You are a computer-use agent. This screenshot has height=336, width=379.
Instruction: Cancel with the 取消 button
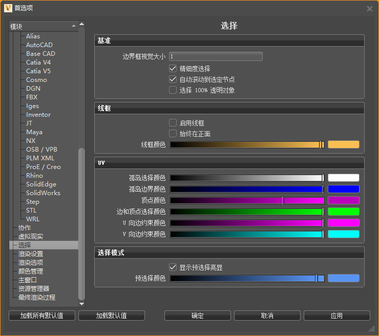[267, 316]
